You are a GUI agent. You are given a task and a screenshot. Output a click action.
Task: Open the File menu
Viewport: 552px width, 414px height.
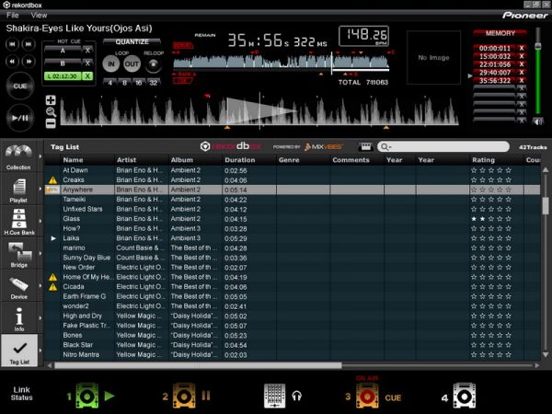(x=12, y=15)
